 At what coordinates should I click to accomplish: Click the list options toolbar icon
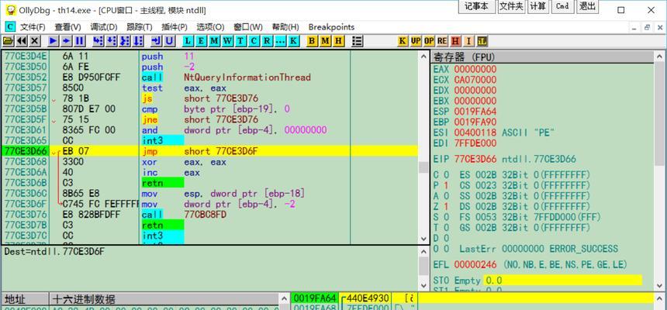pos(358,41)
